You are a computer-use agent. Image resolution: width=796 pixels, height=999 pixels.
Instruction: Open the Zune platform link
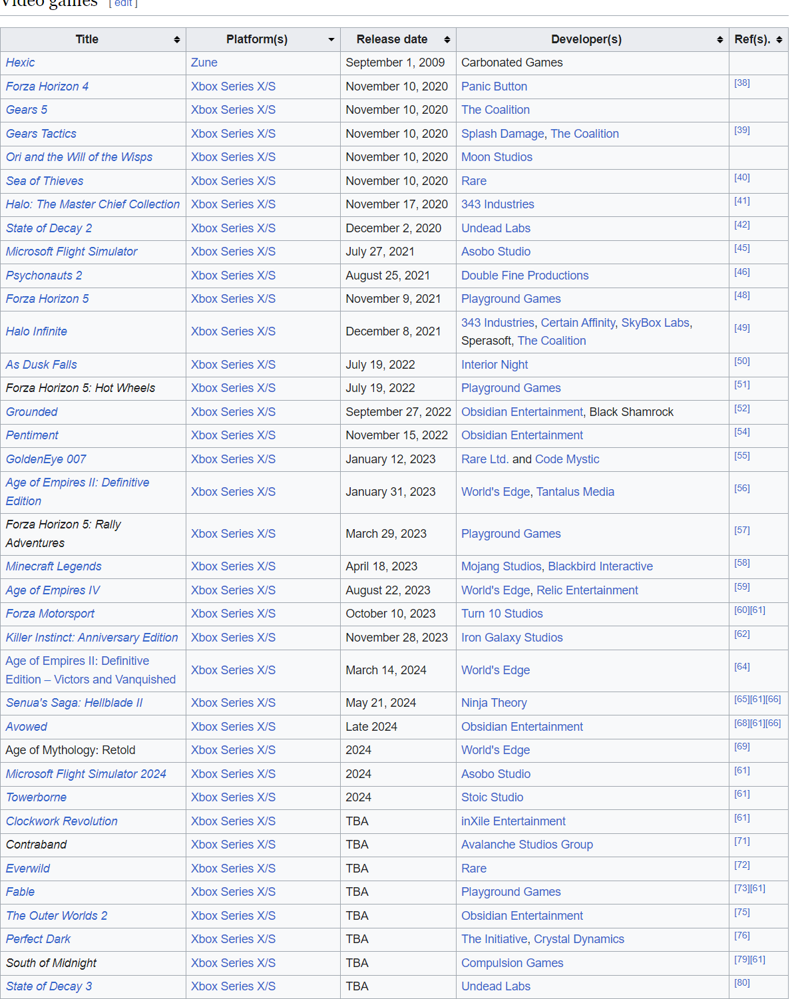click(204, 63)
